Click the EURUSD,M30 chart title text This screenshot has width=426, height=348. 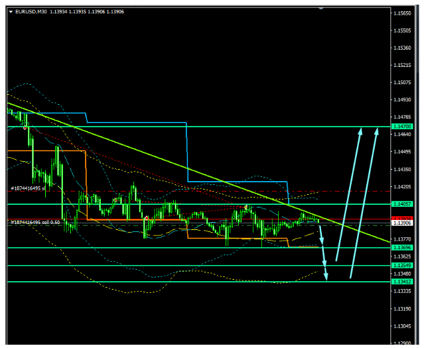tap(30, 11)
